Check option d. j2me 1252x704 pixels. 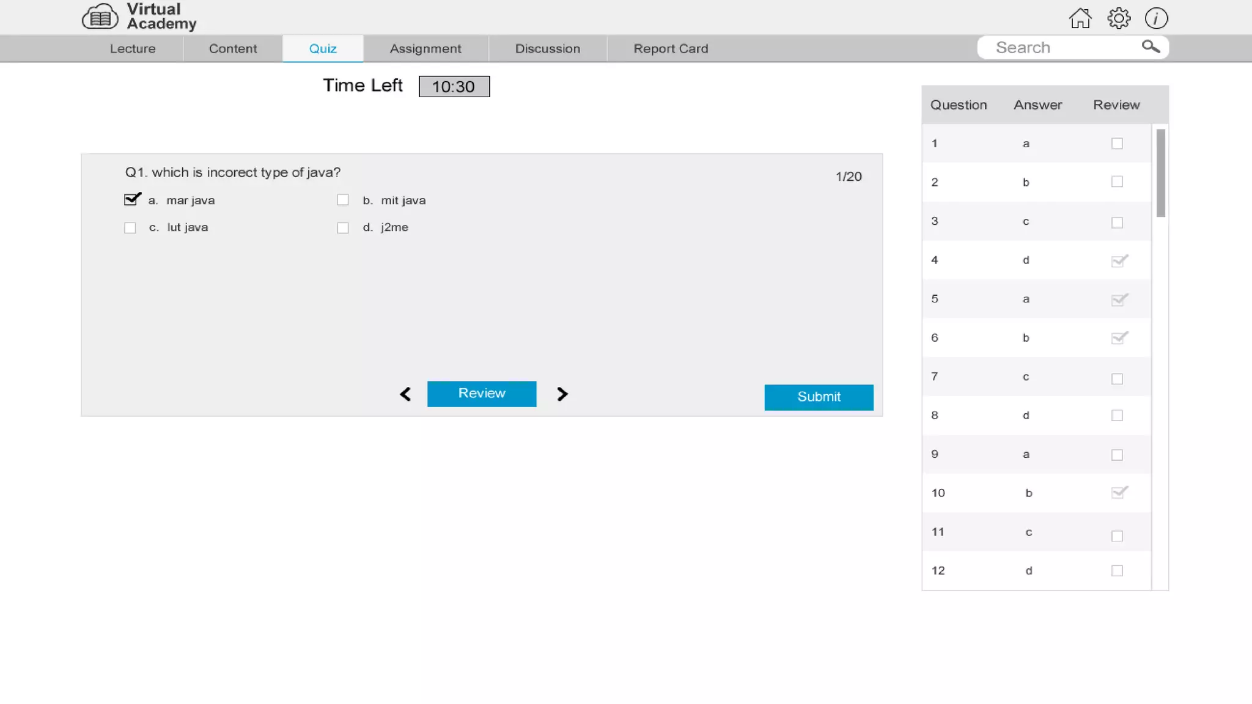343,228
